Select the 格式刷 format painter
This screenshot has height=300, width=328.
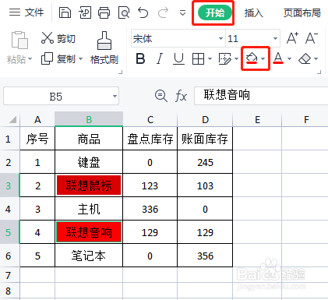coord(104,48)
